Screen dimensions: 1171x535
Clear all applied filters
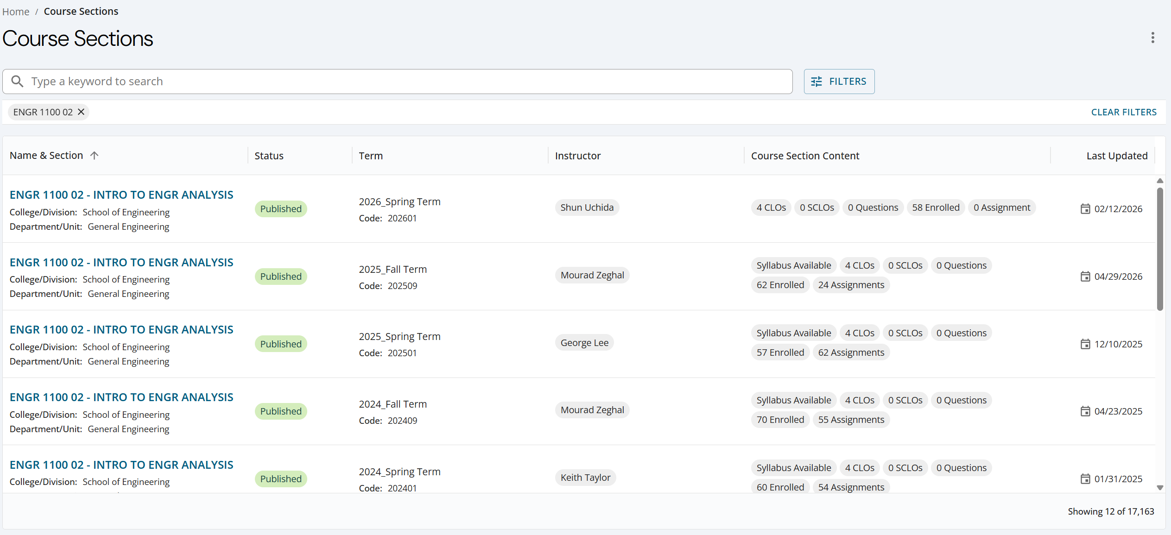coord(1123,112)
